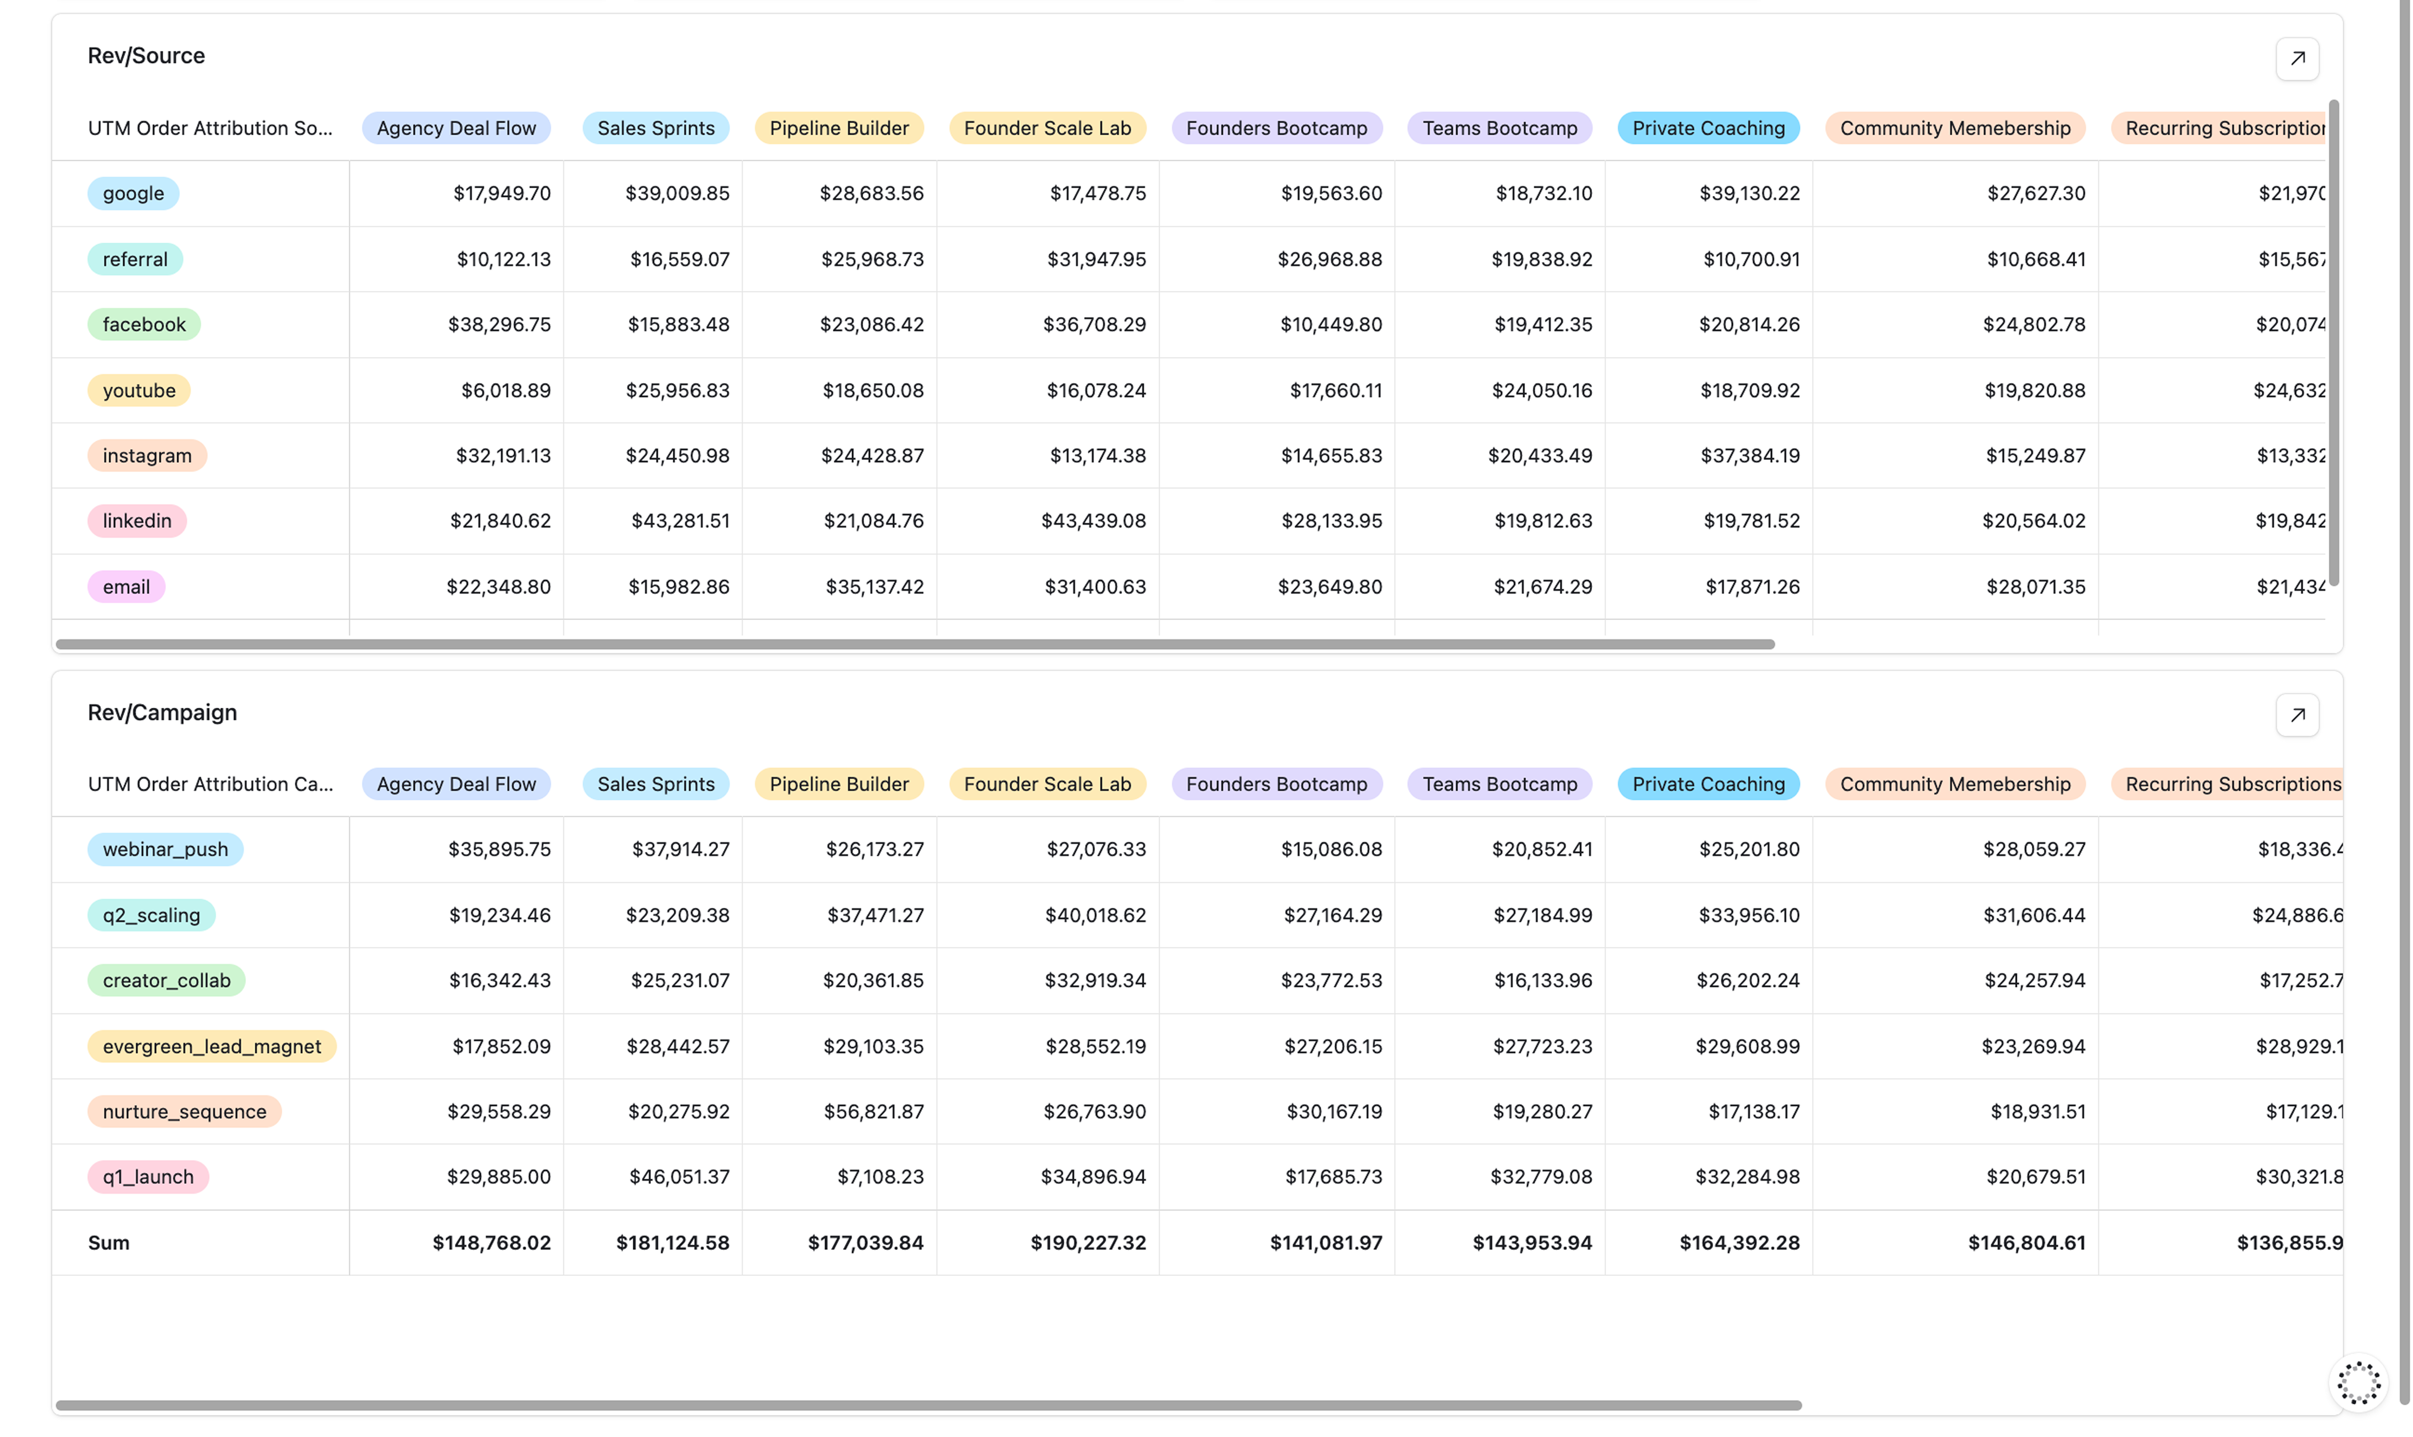Click the evergreen_lead_magnet campaign pill
The width and height of the screenshot is (2413, 1437).
[x=212, y=1046]
